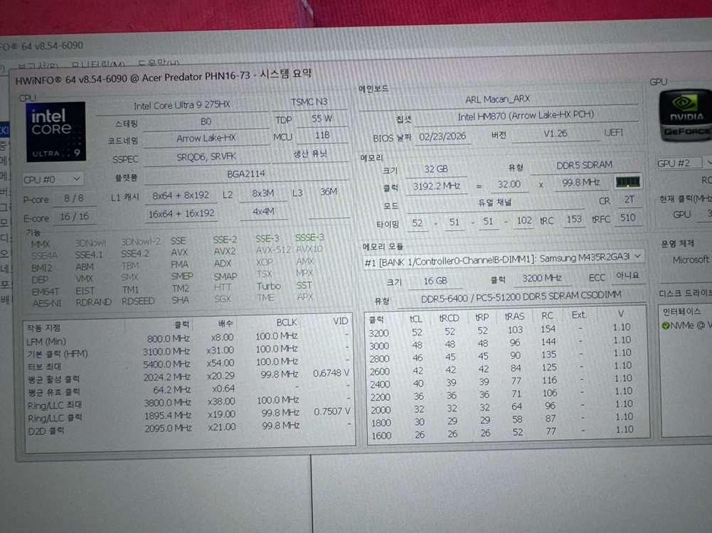Click Ring/LLC max clock 3800.0 MHz
Screen dimensions: 712x533
point(167,403)
